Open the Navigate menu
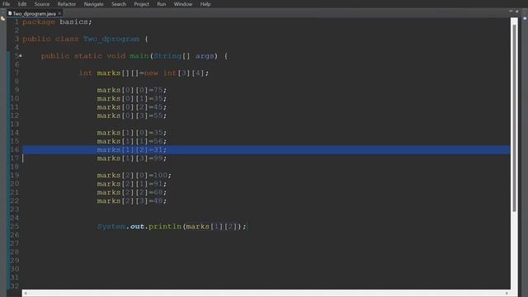 (93, 4)
